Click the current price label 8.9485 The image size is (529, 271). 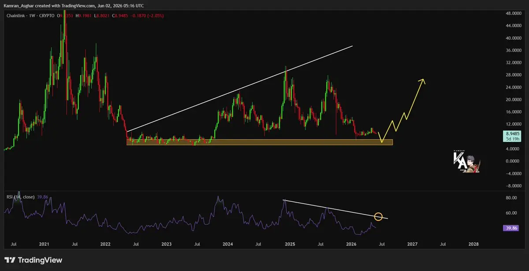pyautogui.click(x=514, y=133)
